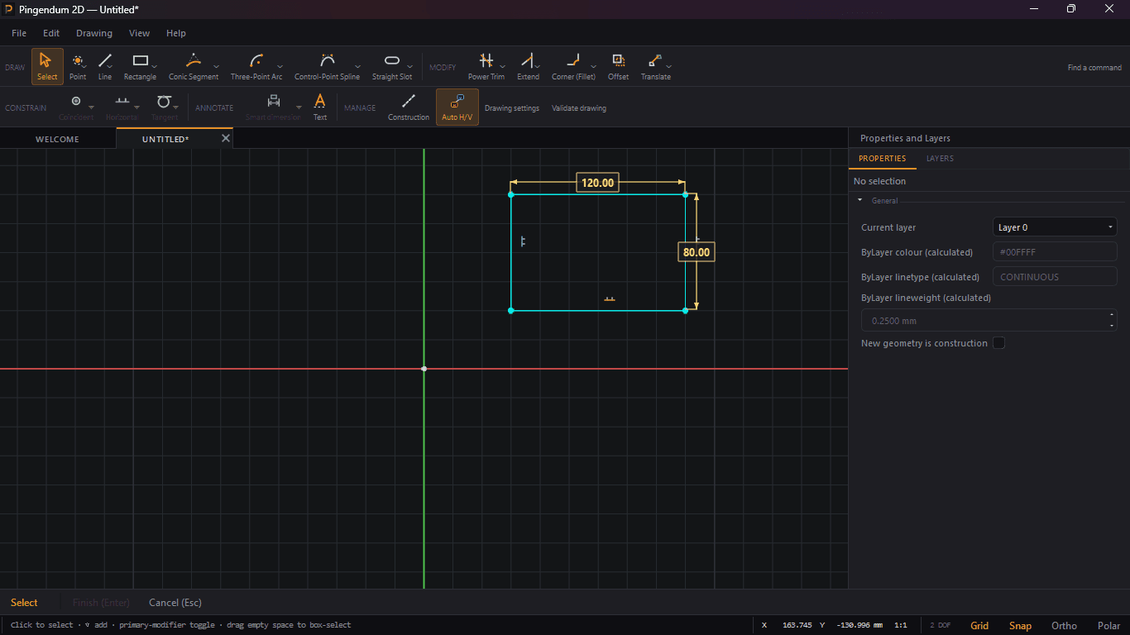Open the File menu
The image size is (1130, 635).
[19, 33]
